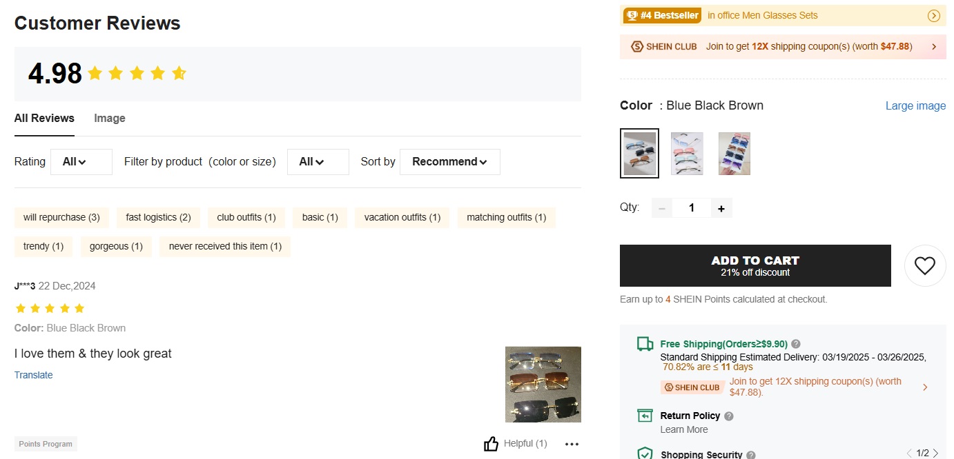954x459 pixels.
Task: Click the thumbs-up Helpful icon
Action: (491, 444)
